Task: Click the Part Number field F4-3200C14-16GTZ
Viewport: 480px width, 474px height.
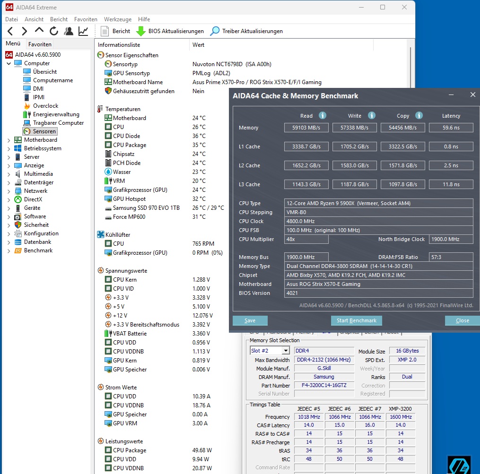Action: tap(324, 385)
